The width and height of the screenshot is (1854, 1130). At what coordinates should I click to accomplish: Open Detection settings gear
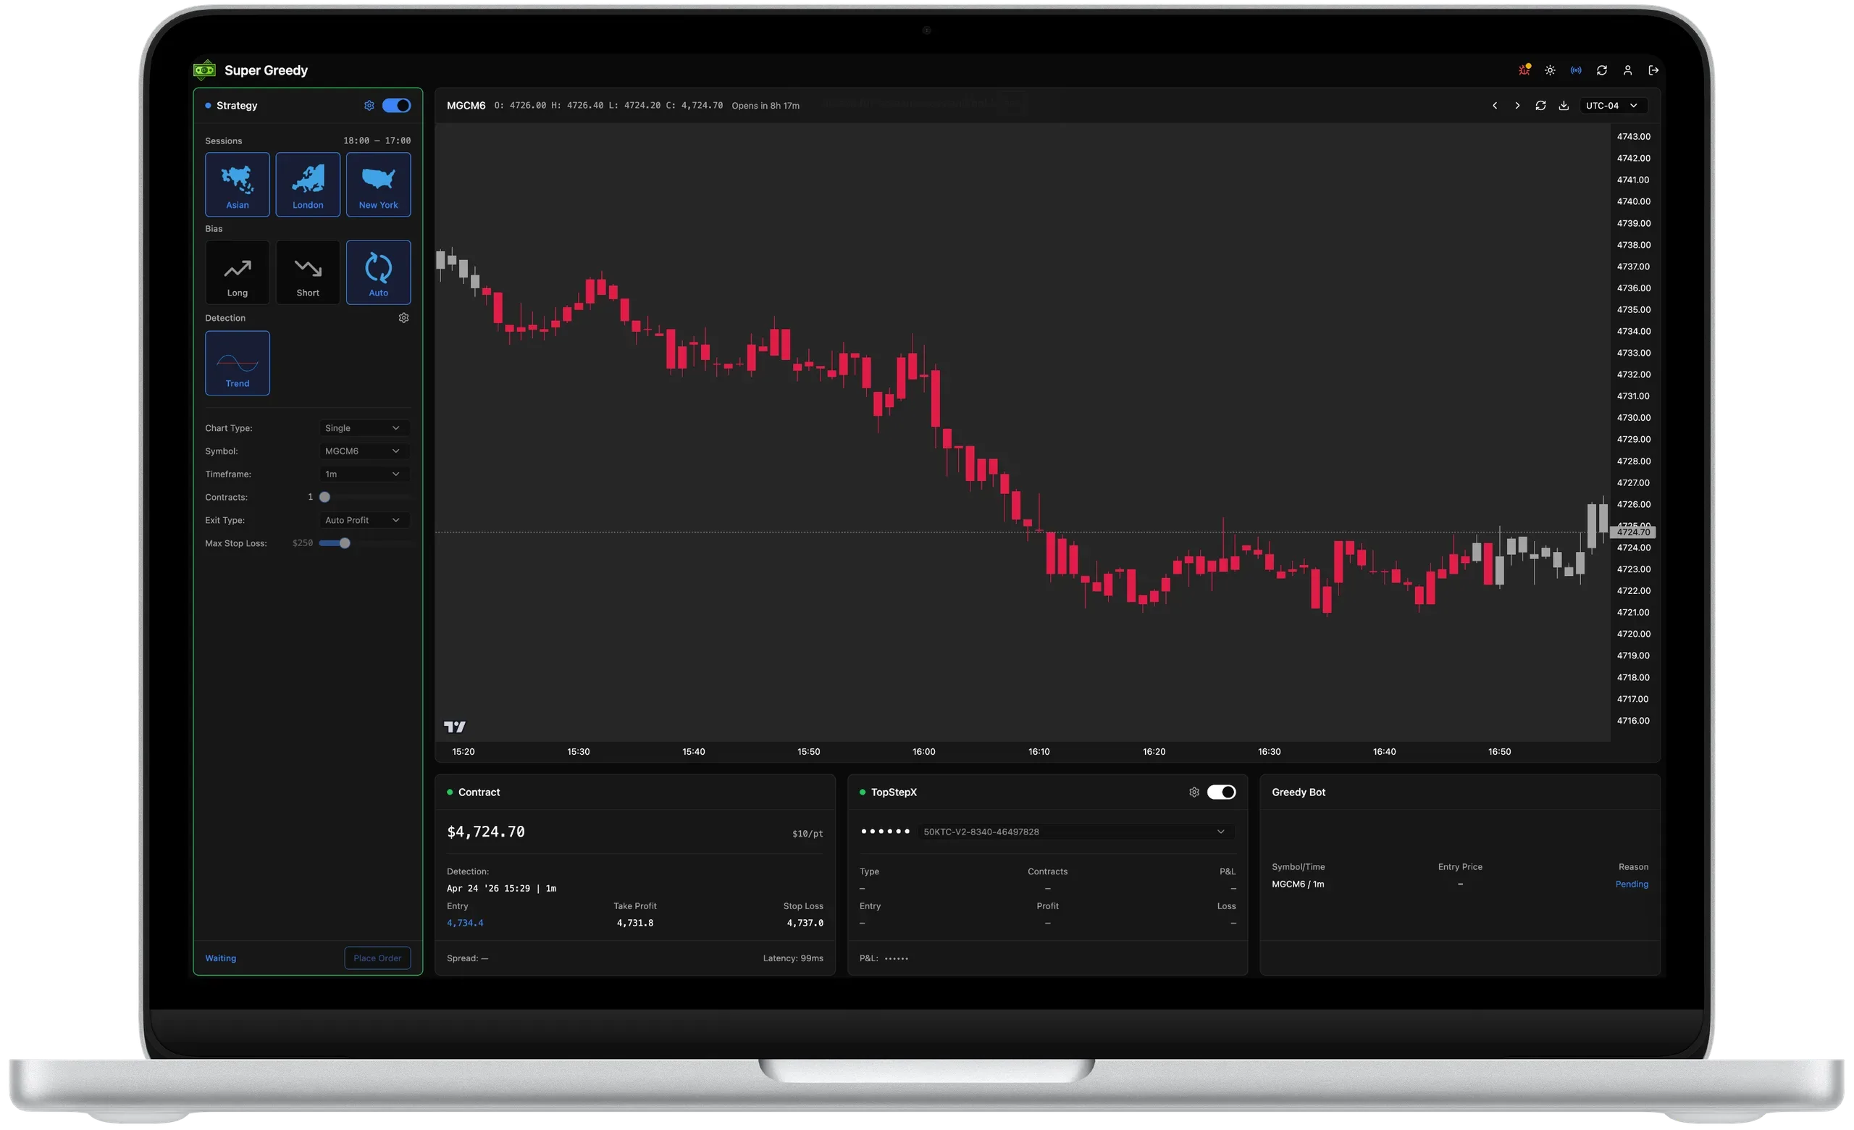pyautogui.click(x=403, y=317)
